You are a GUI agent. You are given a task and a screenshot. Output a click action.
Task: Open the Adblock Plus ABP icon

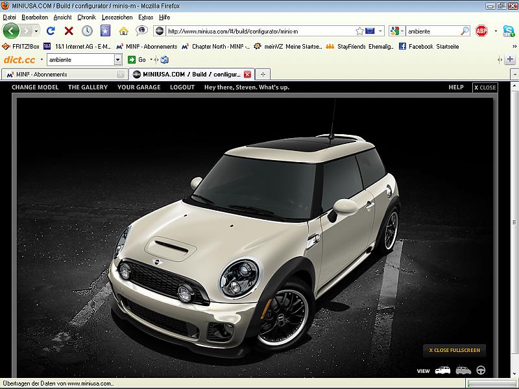pos(481,30)
